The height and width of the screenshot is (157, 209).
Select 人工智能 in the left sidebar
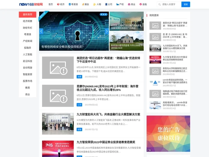tap(28, 54)
